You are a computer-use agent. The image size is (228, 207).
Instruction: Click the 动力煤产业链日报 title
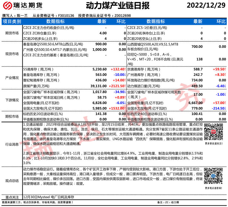click(x=114, y=6)
